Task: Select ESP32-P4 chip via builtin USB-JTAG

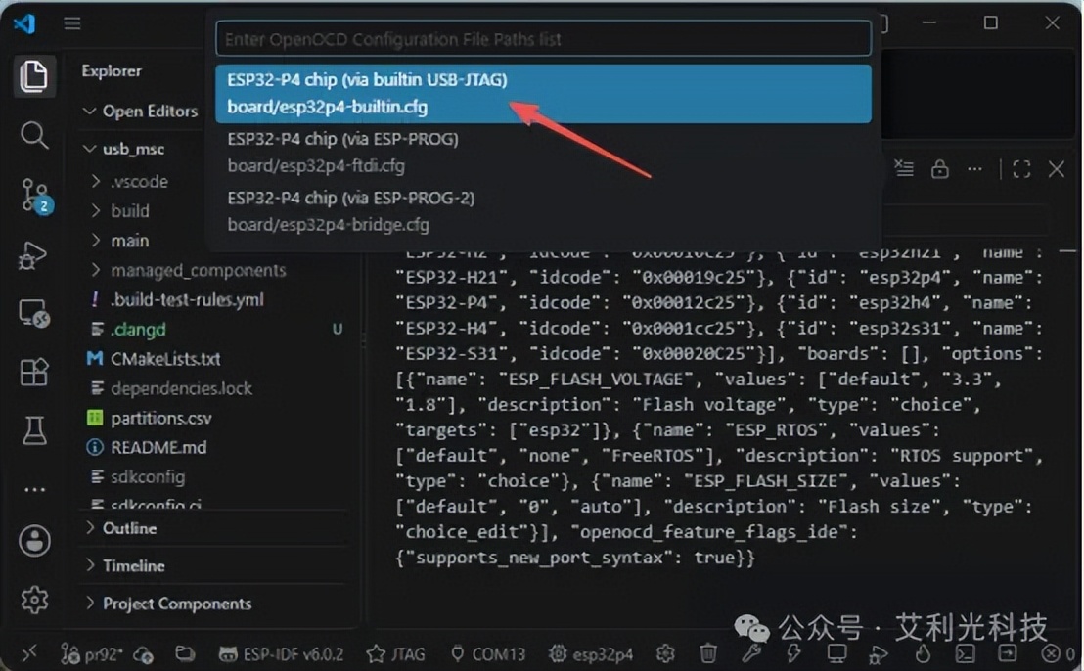Action: [543, 93]
